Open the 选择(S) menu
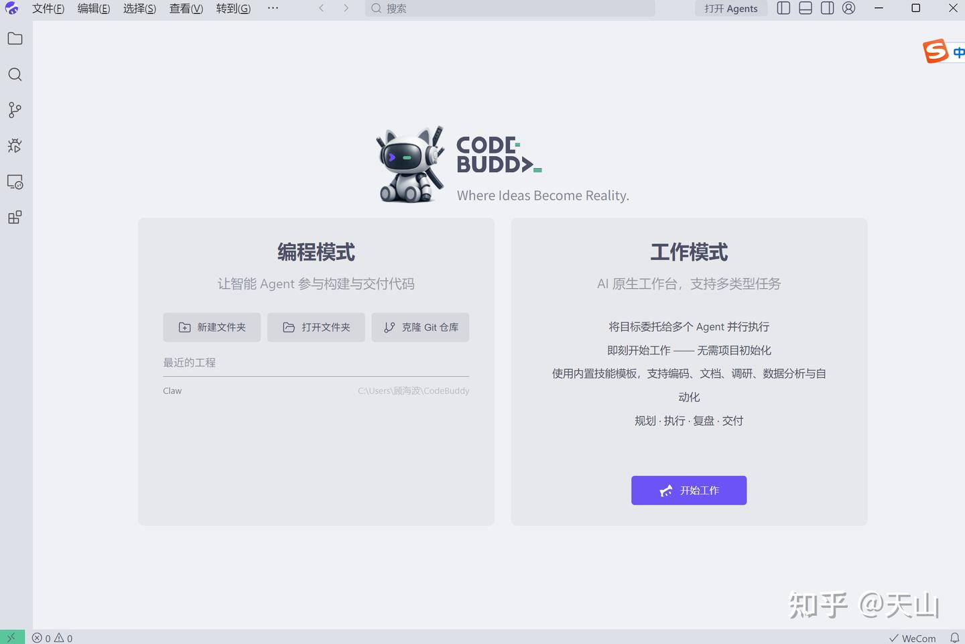The width and height of the screenshot is (965, 644). 139,9
